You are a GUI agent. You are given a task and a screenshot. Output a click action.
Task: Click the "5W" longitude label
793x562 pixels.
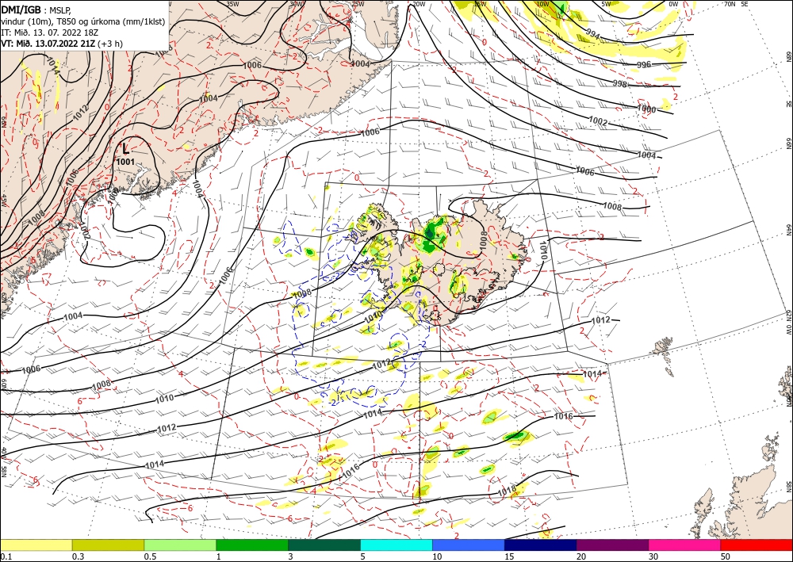(x=607, y=3)
